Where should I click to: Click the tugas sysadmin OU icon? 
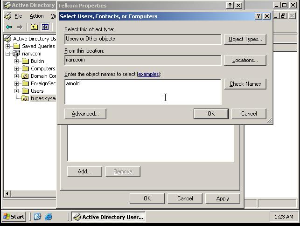click(x=25, y=98)
